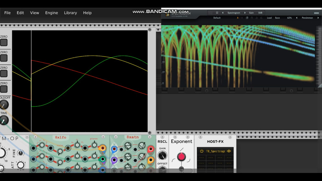Click the red Exponent knob

181,157
